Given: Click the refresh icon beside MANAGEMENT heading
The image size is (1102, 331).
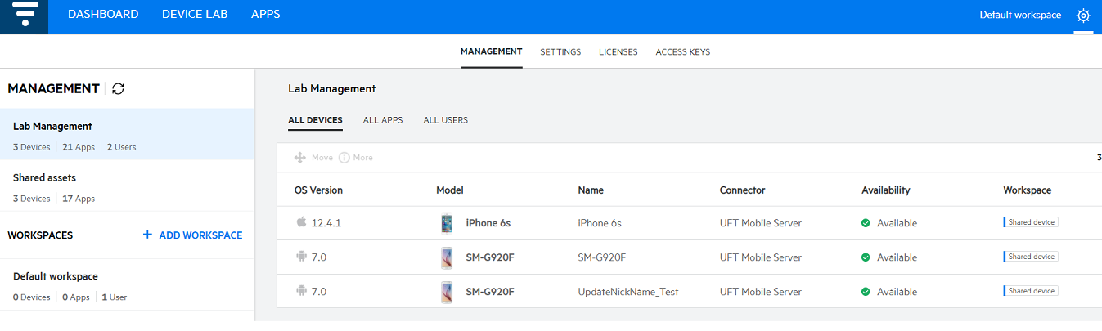Looking at the screenshot, I should tap(118, 88).
